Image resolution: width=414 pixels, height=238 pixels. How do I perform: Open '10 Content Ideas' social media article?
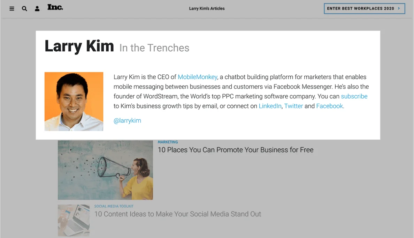[177, 214]
